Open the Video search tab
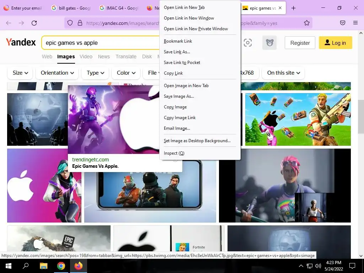This screenshot has height=273, width=364. tap(86, 57)
